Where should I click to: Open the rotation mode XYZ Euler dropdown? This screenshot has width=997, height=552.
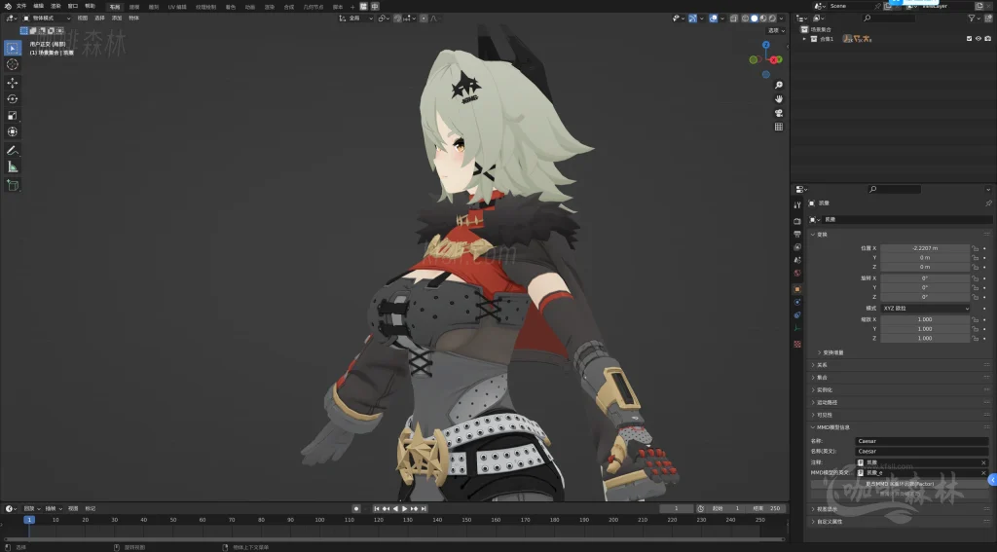[925, 309]
